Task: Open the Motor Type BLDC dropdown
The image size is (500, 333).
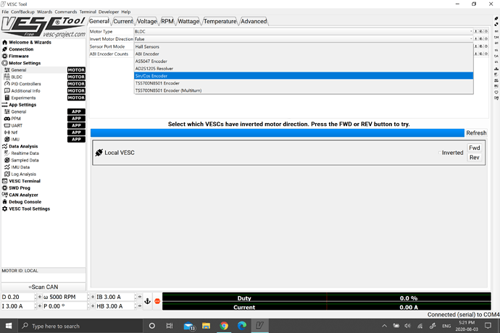Action: [301, 32]
